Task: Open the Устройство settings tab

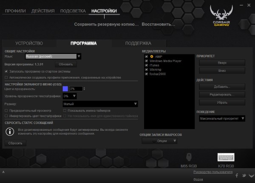Action: [29, 43]
